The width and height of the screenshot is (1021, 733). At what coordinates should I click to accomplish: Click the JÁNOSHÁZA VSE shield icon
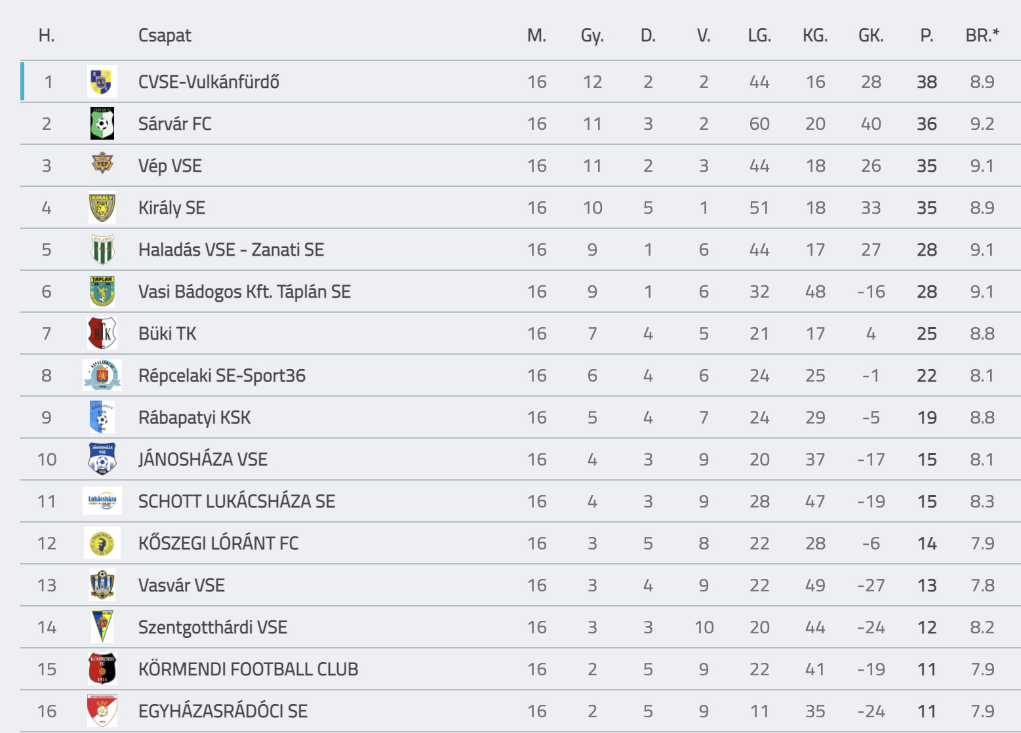pos(102,460)
